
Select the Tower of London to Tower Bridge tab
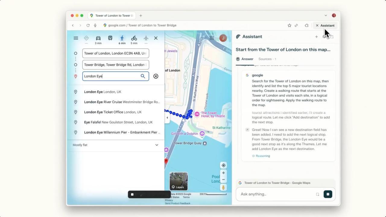click(112, 16)
